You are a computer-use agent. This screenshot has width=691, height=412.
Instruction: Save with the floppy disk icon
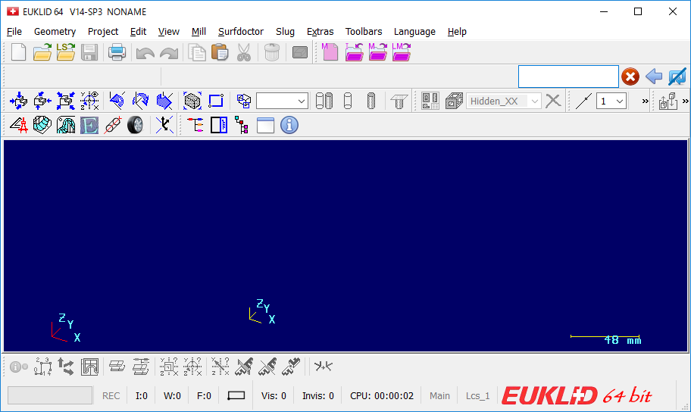[x=89, y=52]
